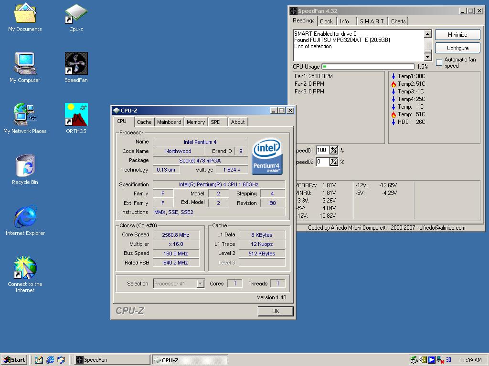Switch to SpeedFan via taskbar button
The image size is (489, 366).
point(112,360)
